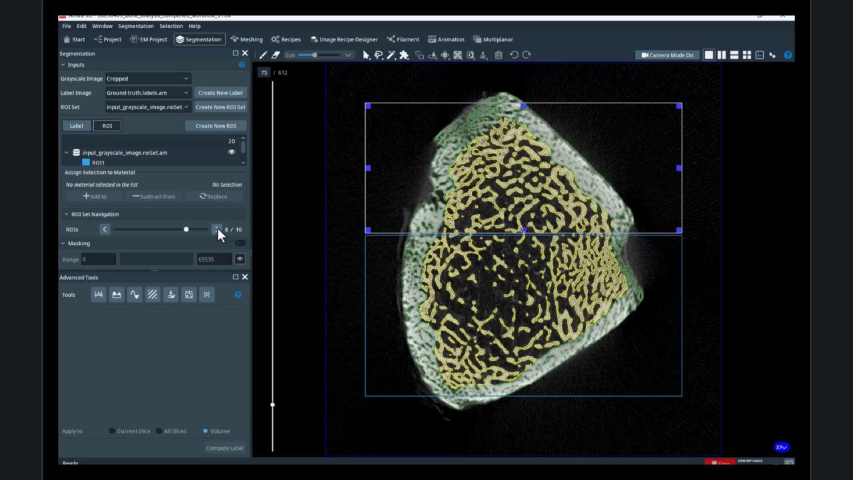This screenshot has width=853, height=480.
Task: Toggle the Camera Mode On button
Action: click(667, 55)
